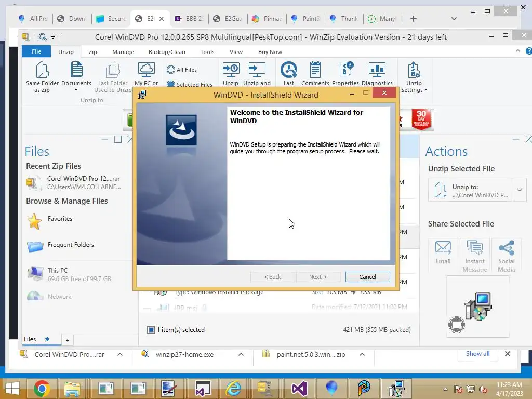Dismiss the downloads bar with X
532x399 pixels.
pyautogui.click(x=508, y=354)
